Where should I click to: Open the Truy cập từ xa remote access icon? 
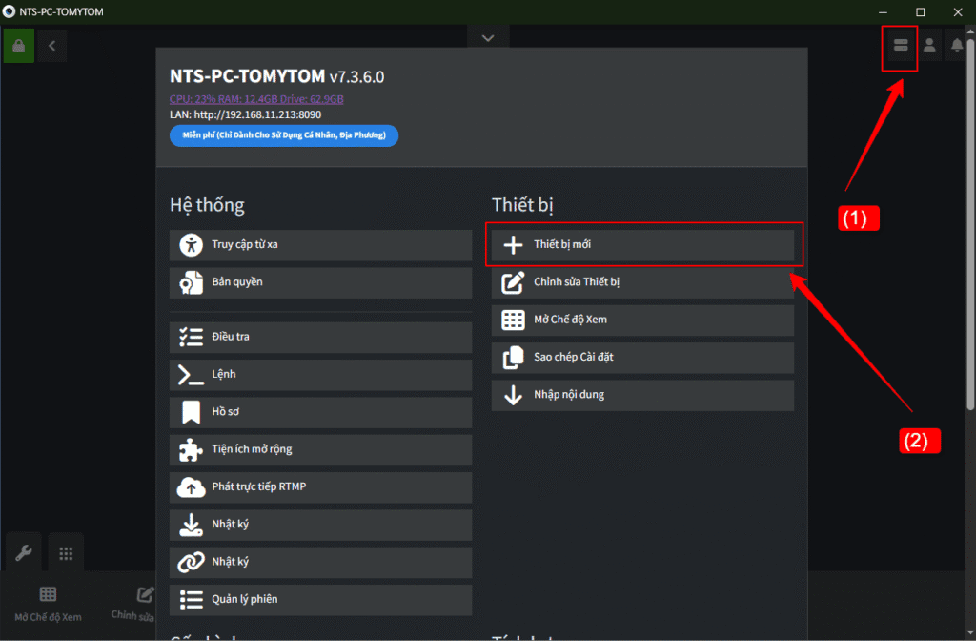pos(189,245)
